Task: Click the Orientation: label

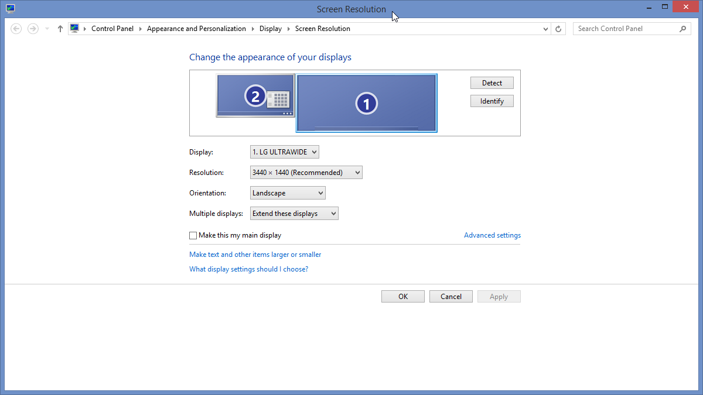Action: tap(207, 193)
